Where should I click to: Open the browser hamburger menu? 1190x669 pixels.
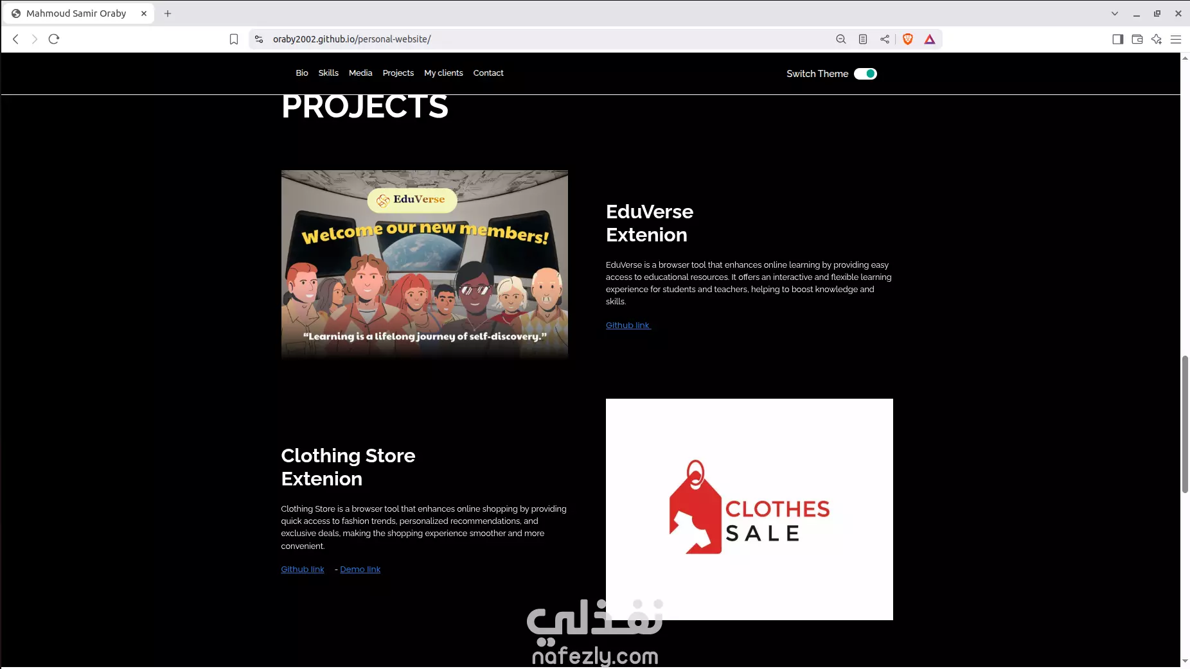(1176, 39)
